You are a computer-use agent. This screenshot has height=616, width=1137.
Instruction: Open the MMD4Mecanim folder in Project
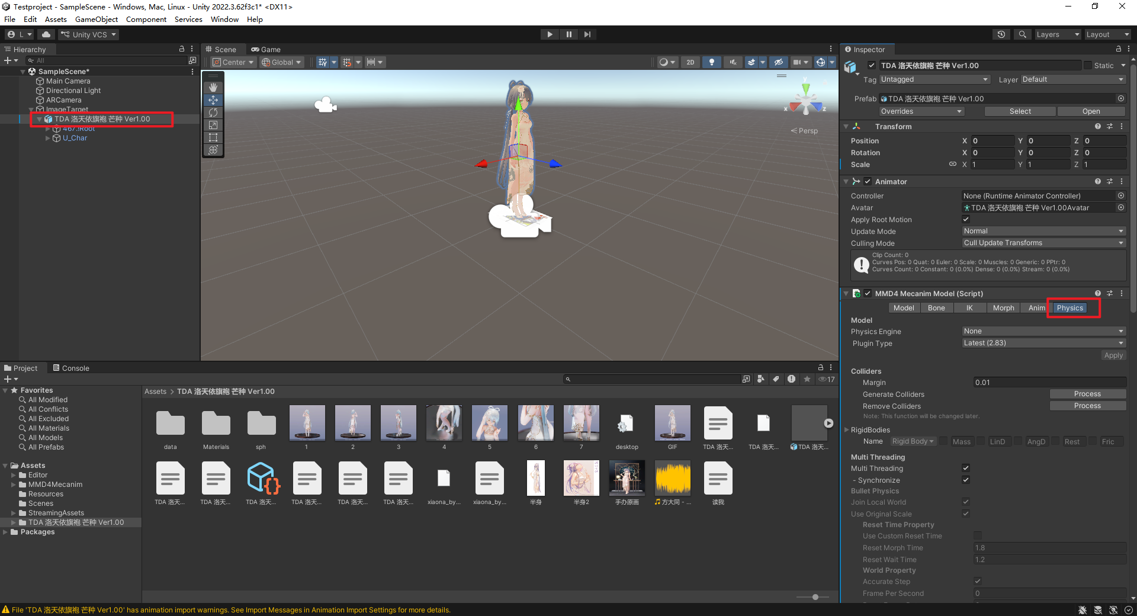(55, 485)
